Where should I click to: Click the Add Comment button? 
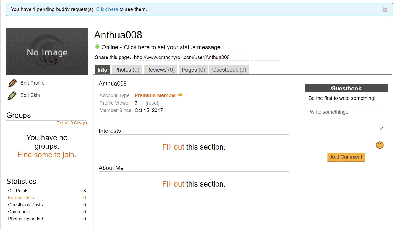346,157
